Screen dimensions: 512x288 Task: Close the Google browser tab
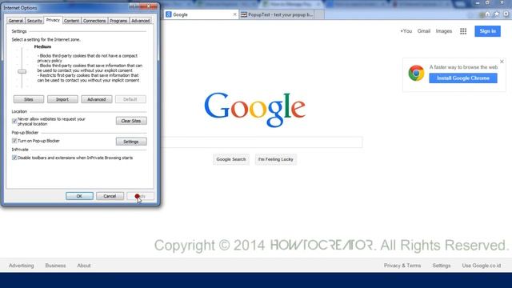pos(234,14)
